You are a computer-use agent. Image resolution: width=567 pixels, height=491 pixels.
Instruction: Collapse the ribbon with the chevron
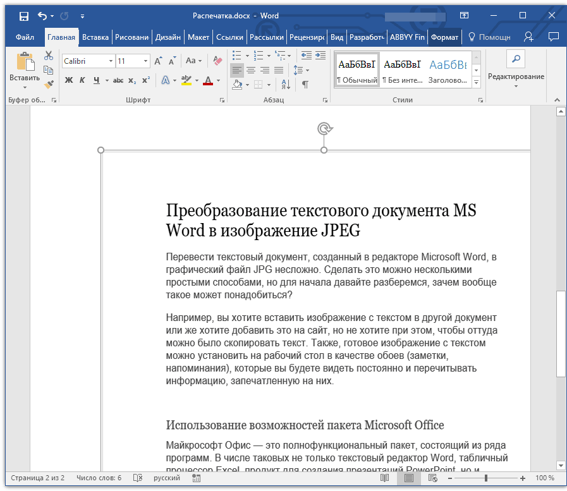pyautogui.click(x=558, y=100)
